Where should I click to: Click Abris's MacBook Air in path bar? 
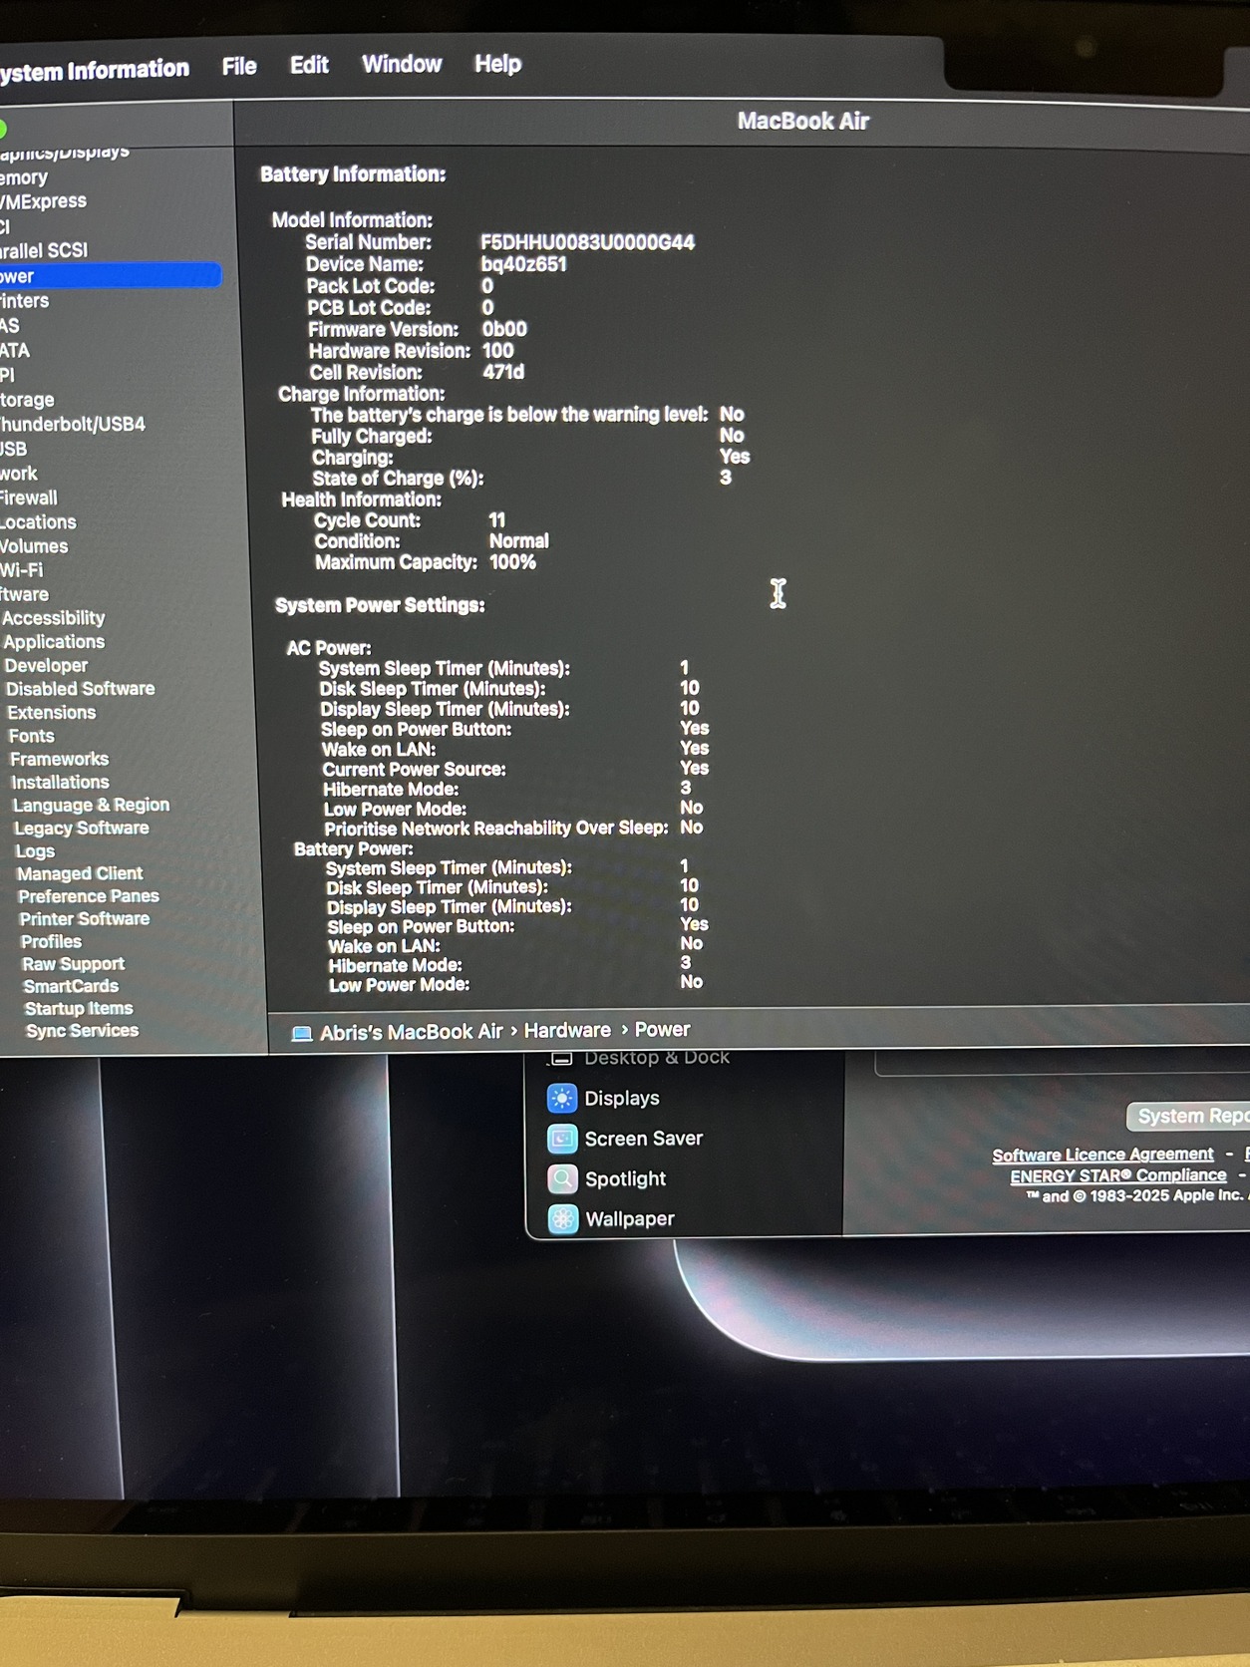coord(412,1032)
